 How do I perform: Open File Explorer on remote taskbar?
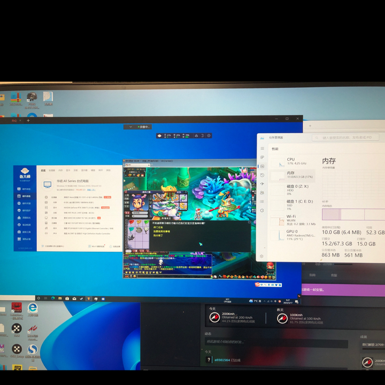[60, 298]
